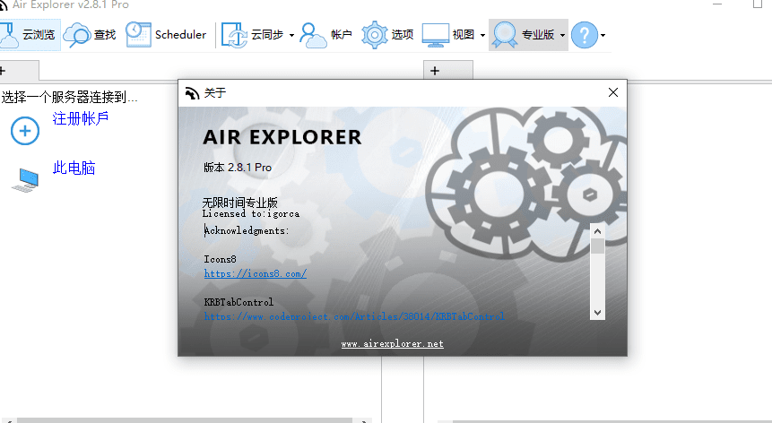Click the 查找 search cloud icon
The image size is (772, 423).
coord(77,35)
